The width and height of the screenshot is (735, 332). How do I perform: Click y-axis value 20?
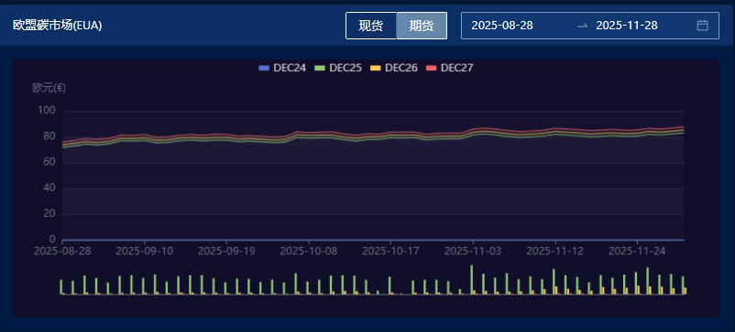click(x=50, y=214)
